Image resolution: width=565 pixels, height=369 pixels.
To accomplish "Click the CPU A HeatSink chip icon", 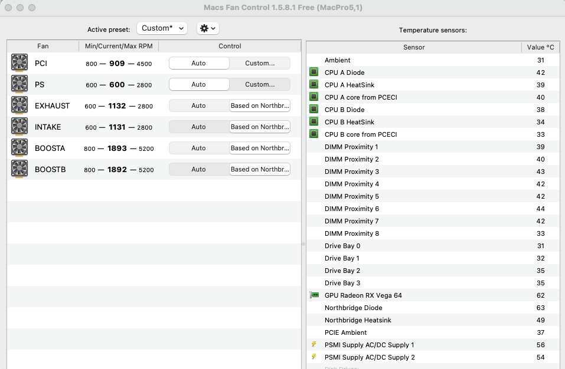I will click(x=314, y=84).
